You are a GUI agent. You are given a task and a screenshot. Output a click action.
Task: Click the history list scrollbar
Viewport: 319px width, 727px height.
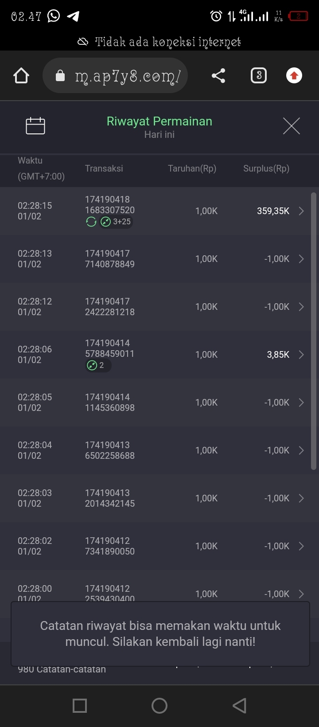314,331
